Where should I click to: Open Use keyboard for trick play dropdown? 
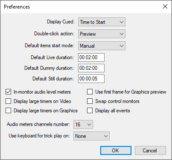91,136
